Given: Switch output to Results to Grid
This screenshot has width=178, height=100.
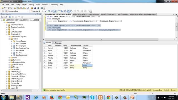Looking at the screenshot, I should point(68,11).
